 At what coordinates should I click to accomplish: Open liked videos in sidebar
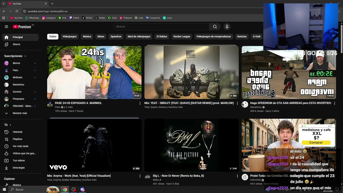[21, 153]
